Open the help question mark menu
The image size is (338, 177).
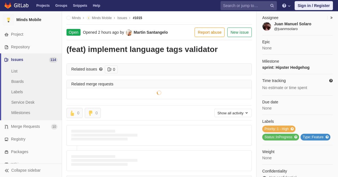[286, 6]
